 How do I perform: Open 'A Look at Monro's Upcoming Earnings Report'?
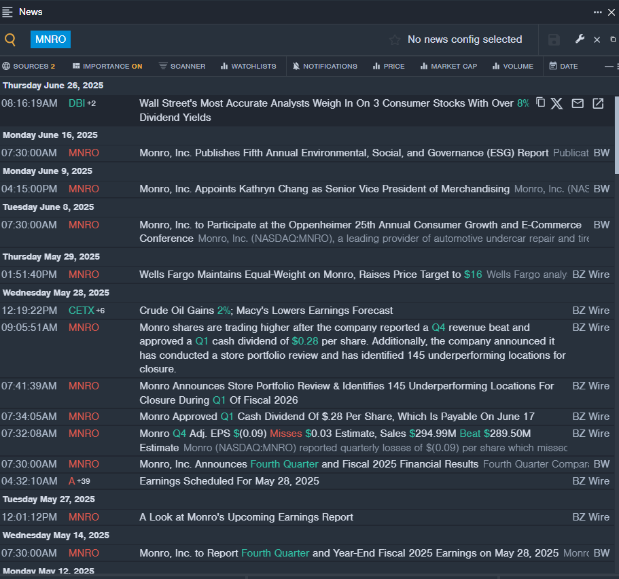(x=247, y=517)
